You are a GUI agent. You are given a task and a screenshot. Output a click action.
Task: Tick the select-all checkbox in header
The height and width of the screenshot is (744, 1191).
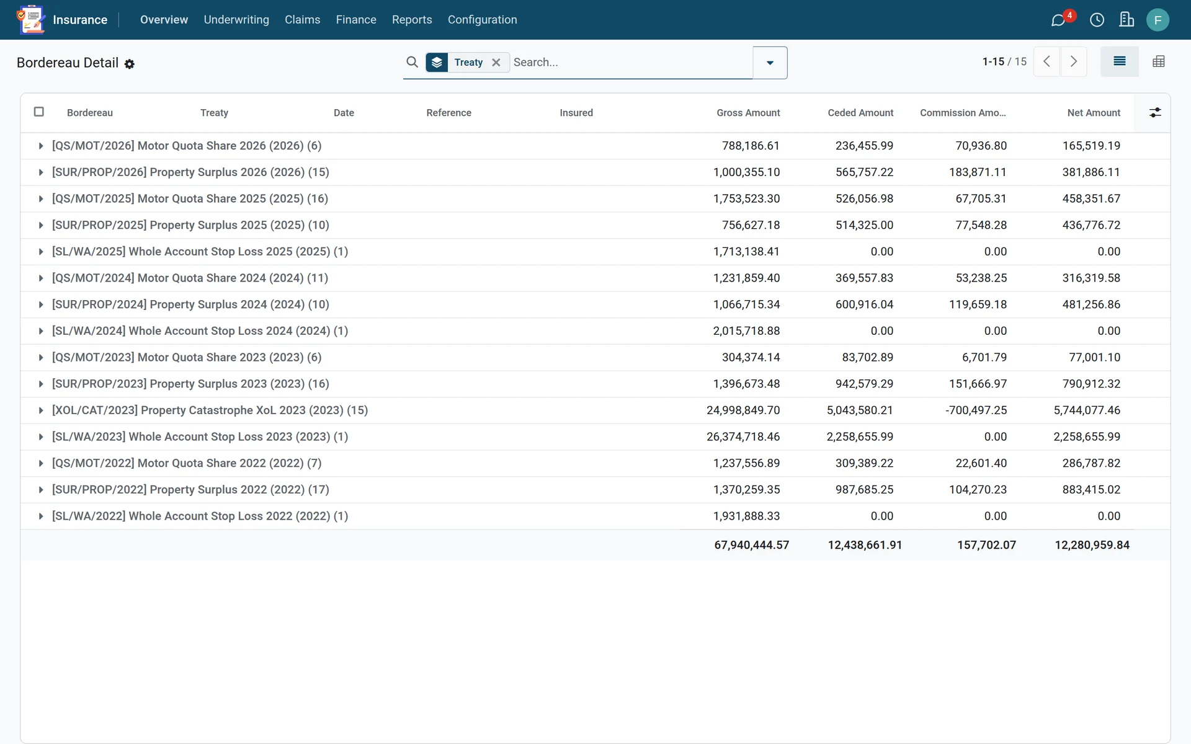click(39, 112)
